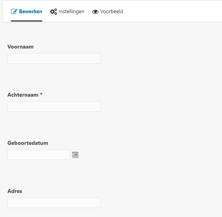Focus the Adres text field
Screen dimensions: 222x217
(x=54, y=203)
